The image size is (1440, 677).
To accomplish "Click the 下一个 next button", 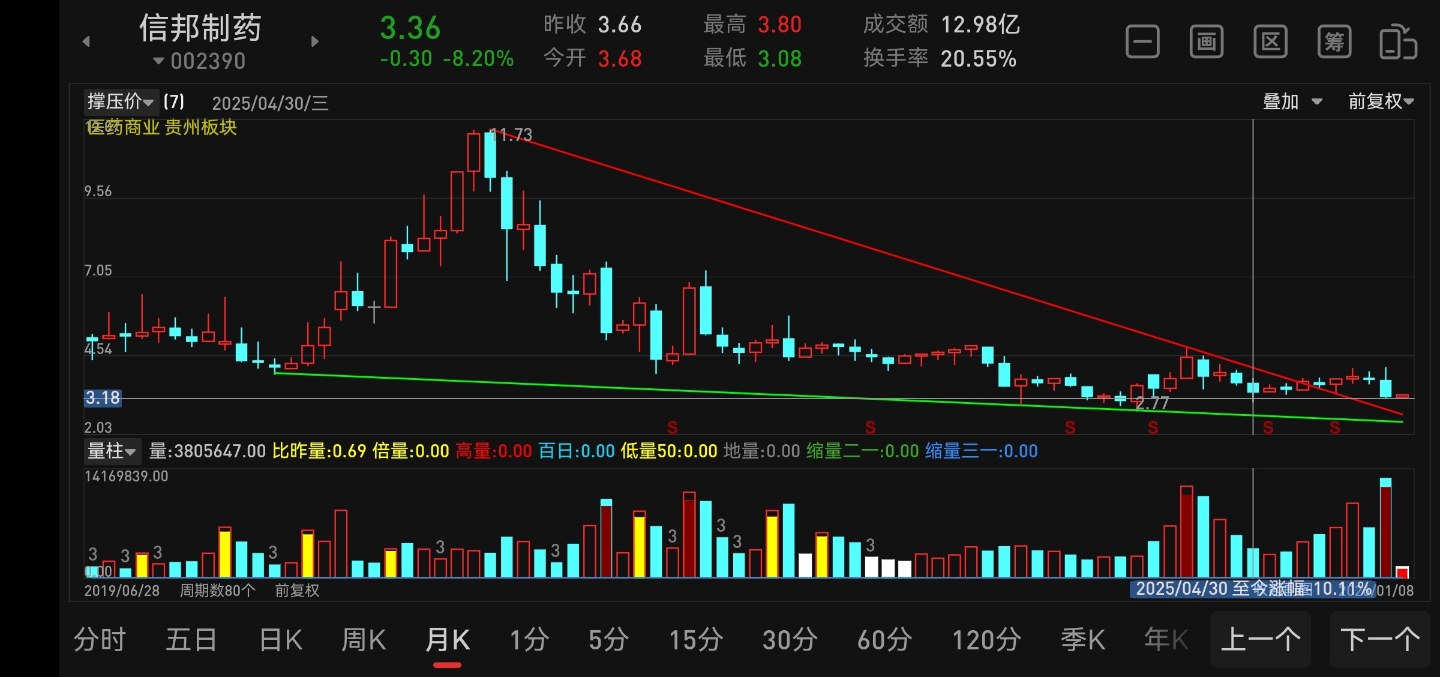I will (x=1379, y=640).
